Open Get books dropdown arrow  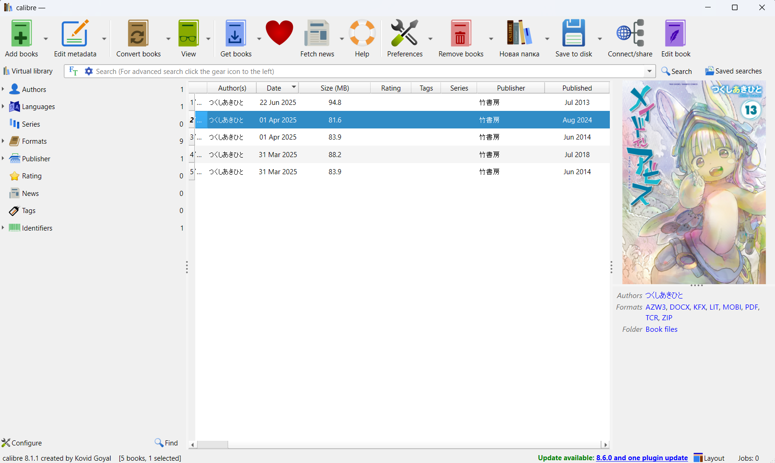point(259,39)
